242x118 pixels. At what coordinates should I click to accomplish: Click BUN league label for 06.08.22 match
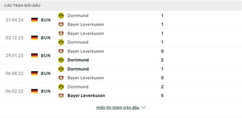(x=46, y=73)
